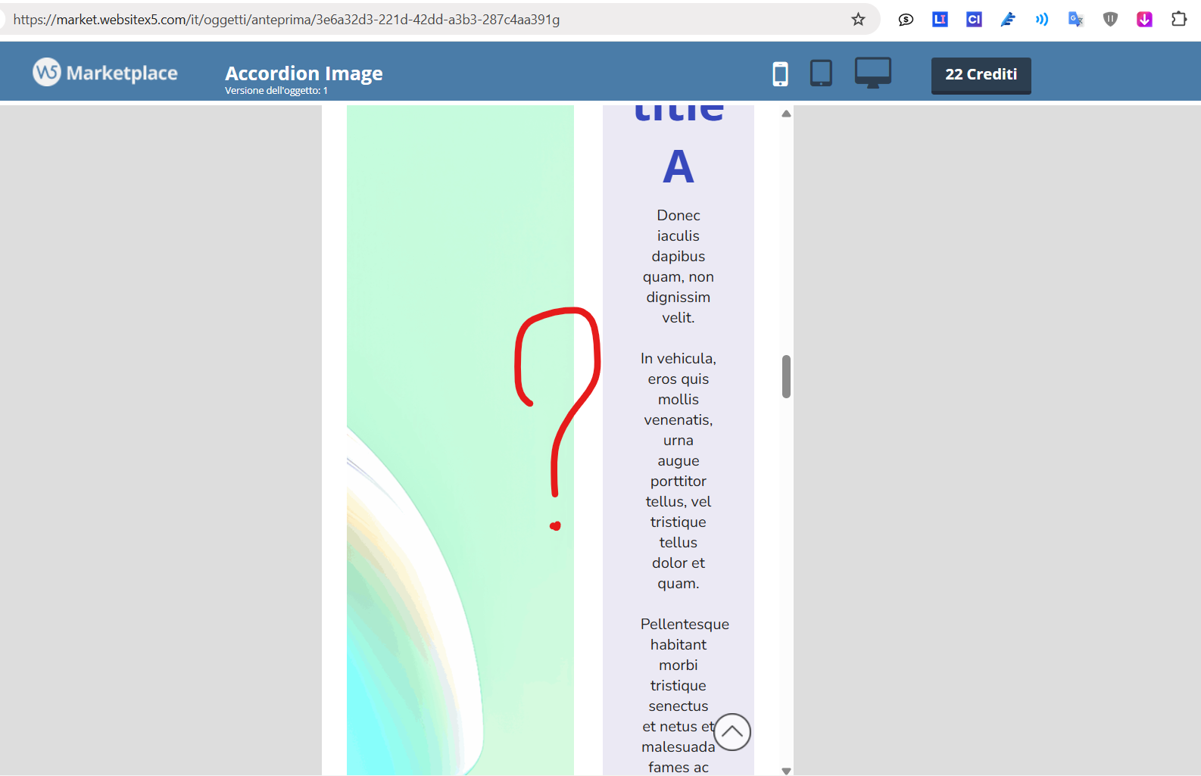This screenshot has height=776, width=1201.
Task: Switch to desktop monitor preview
Action: 872,73
